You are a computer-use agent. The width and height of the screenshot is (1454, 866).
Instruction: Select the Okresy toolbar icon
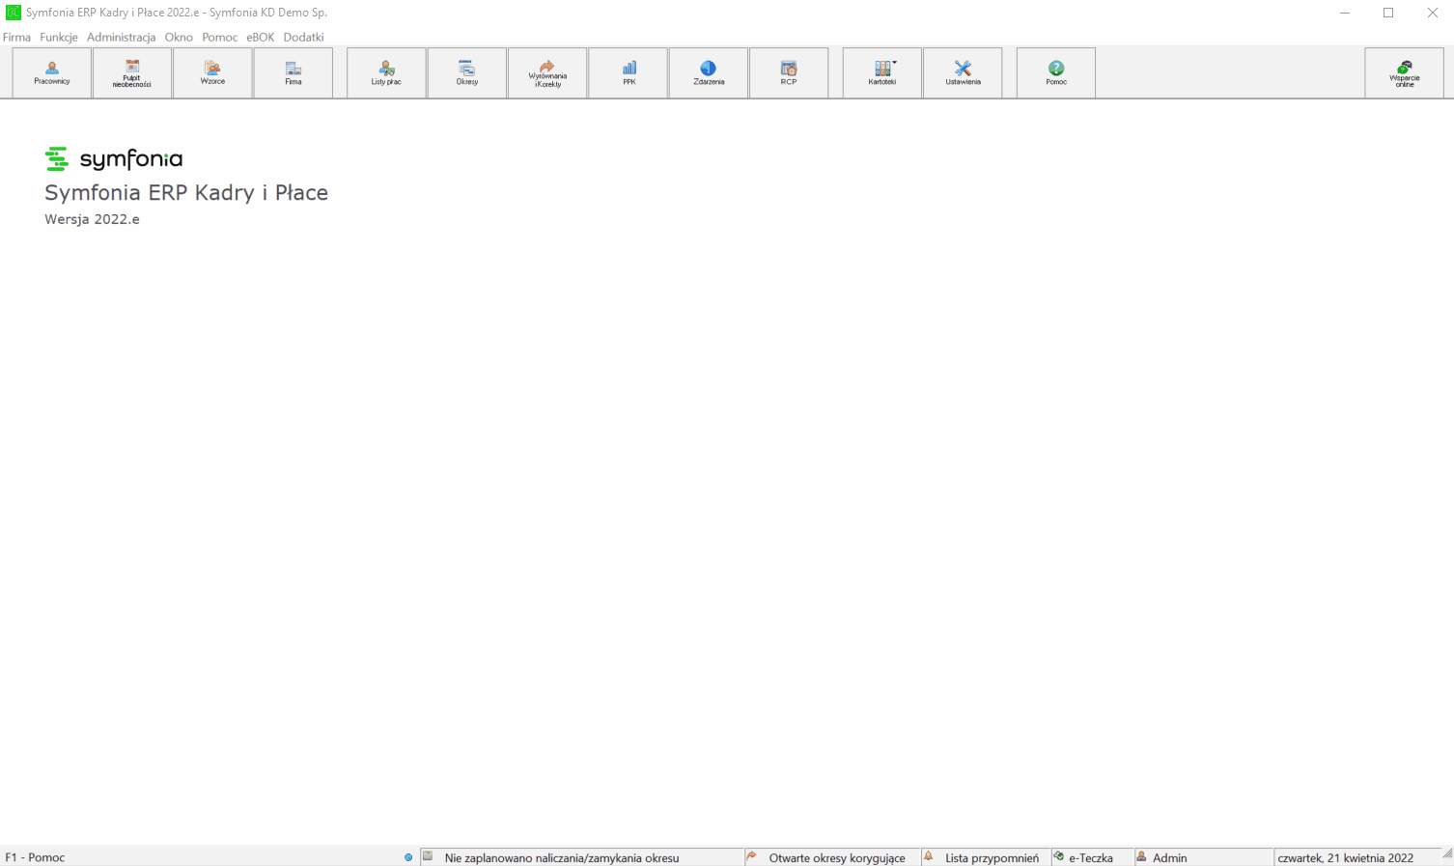467,72
